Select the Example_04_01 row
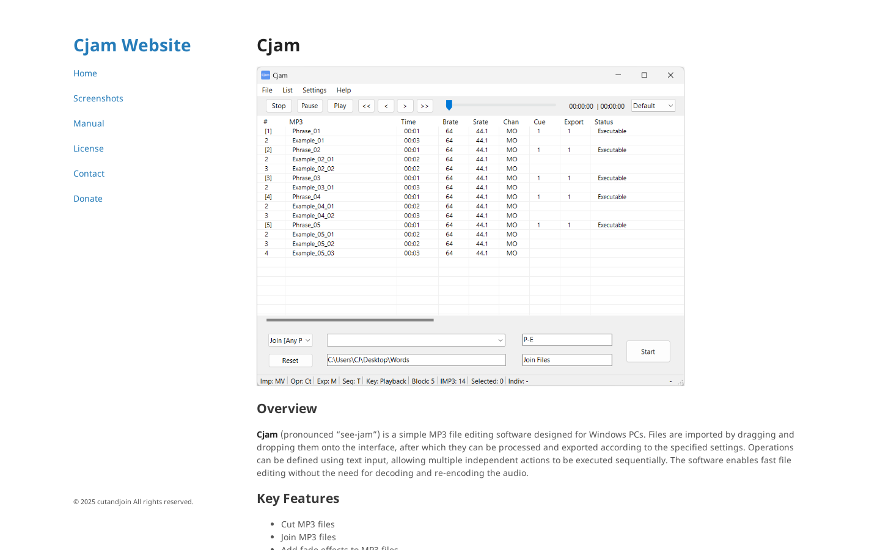This screenshot has height=550, width=880. pos(471,206)
